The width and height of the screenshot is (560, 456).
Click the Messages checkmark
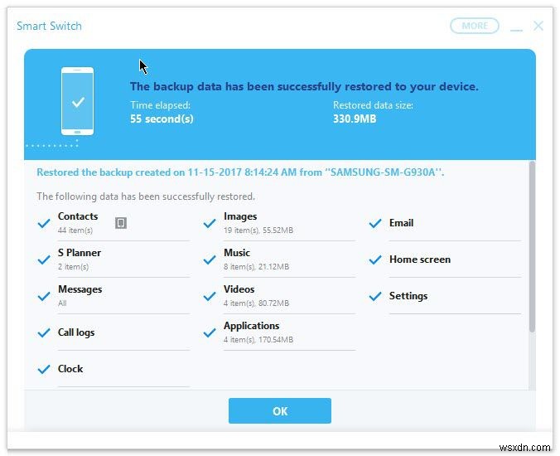pos(44,296)
